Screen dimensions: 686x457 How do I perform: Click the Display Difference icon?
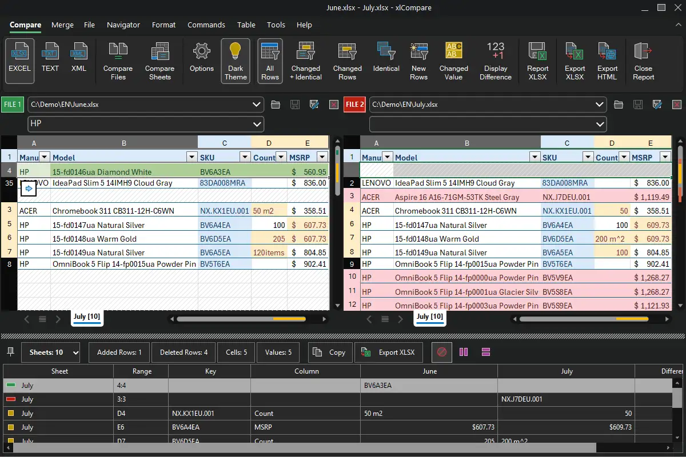495,61
